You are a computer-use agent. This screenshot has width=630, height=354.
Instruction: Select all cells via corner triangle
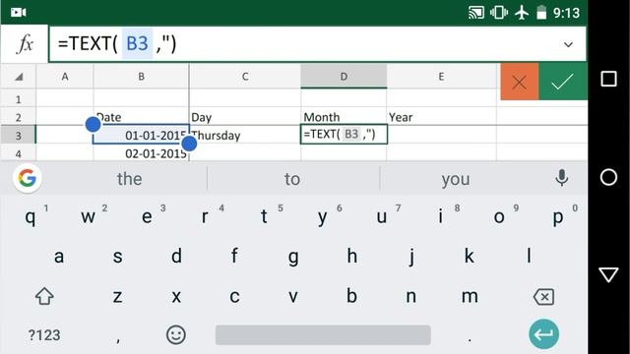(x=18, y=77)
